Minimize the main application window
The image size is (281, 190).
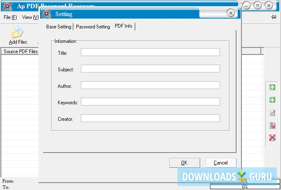point(246,6)
